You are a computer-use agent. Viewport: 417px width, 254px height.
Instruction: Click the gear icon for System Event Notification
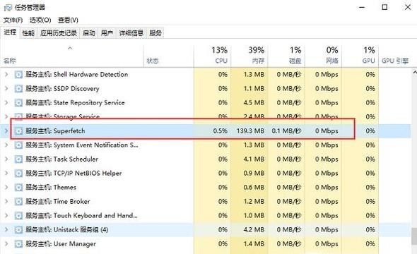(18, 145)
